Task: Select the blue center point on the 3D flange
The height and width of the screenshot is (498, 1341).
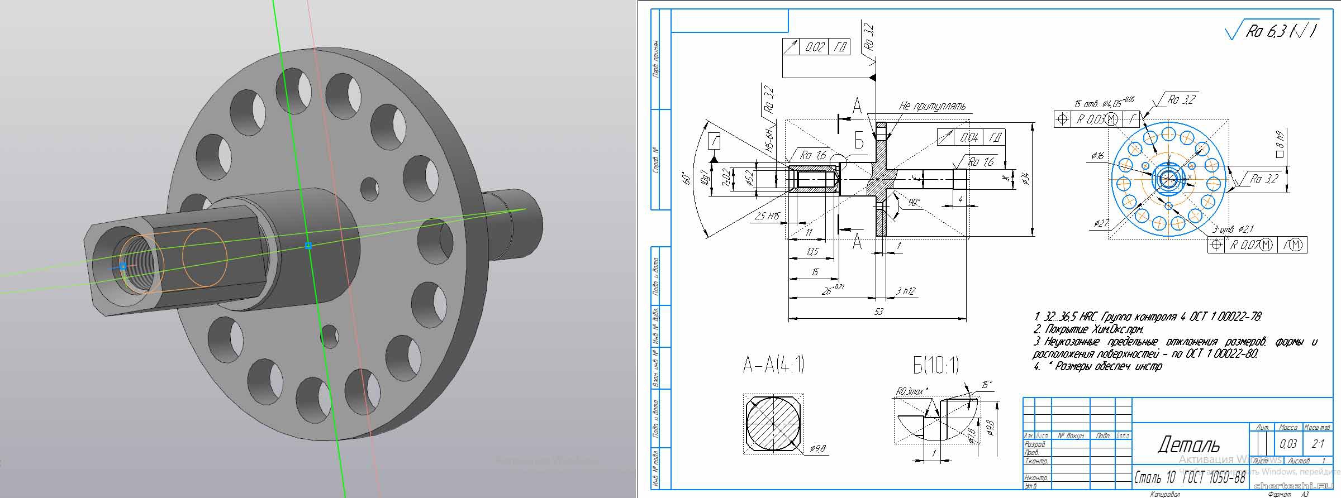Action: 308,245
